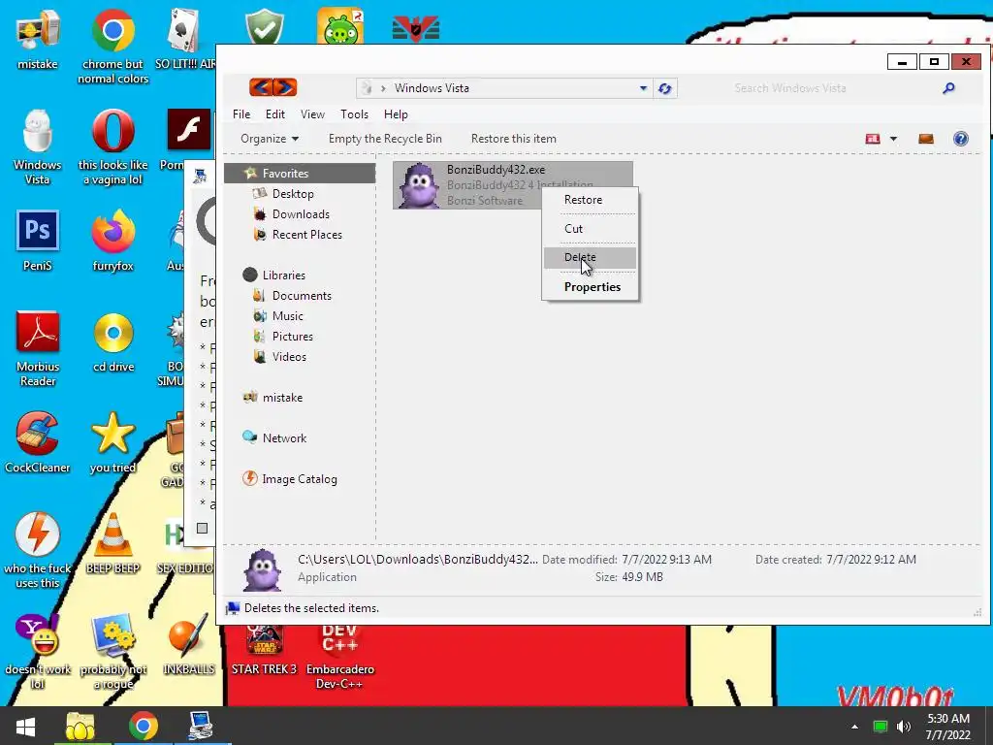
Task: Show hidden tray icons arrow
Action: click(855, 727)
